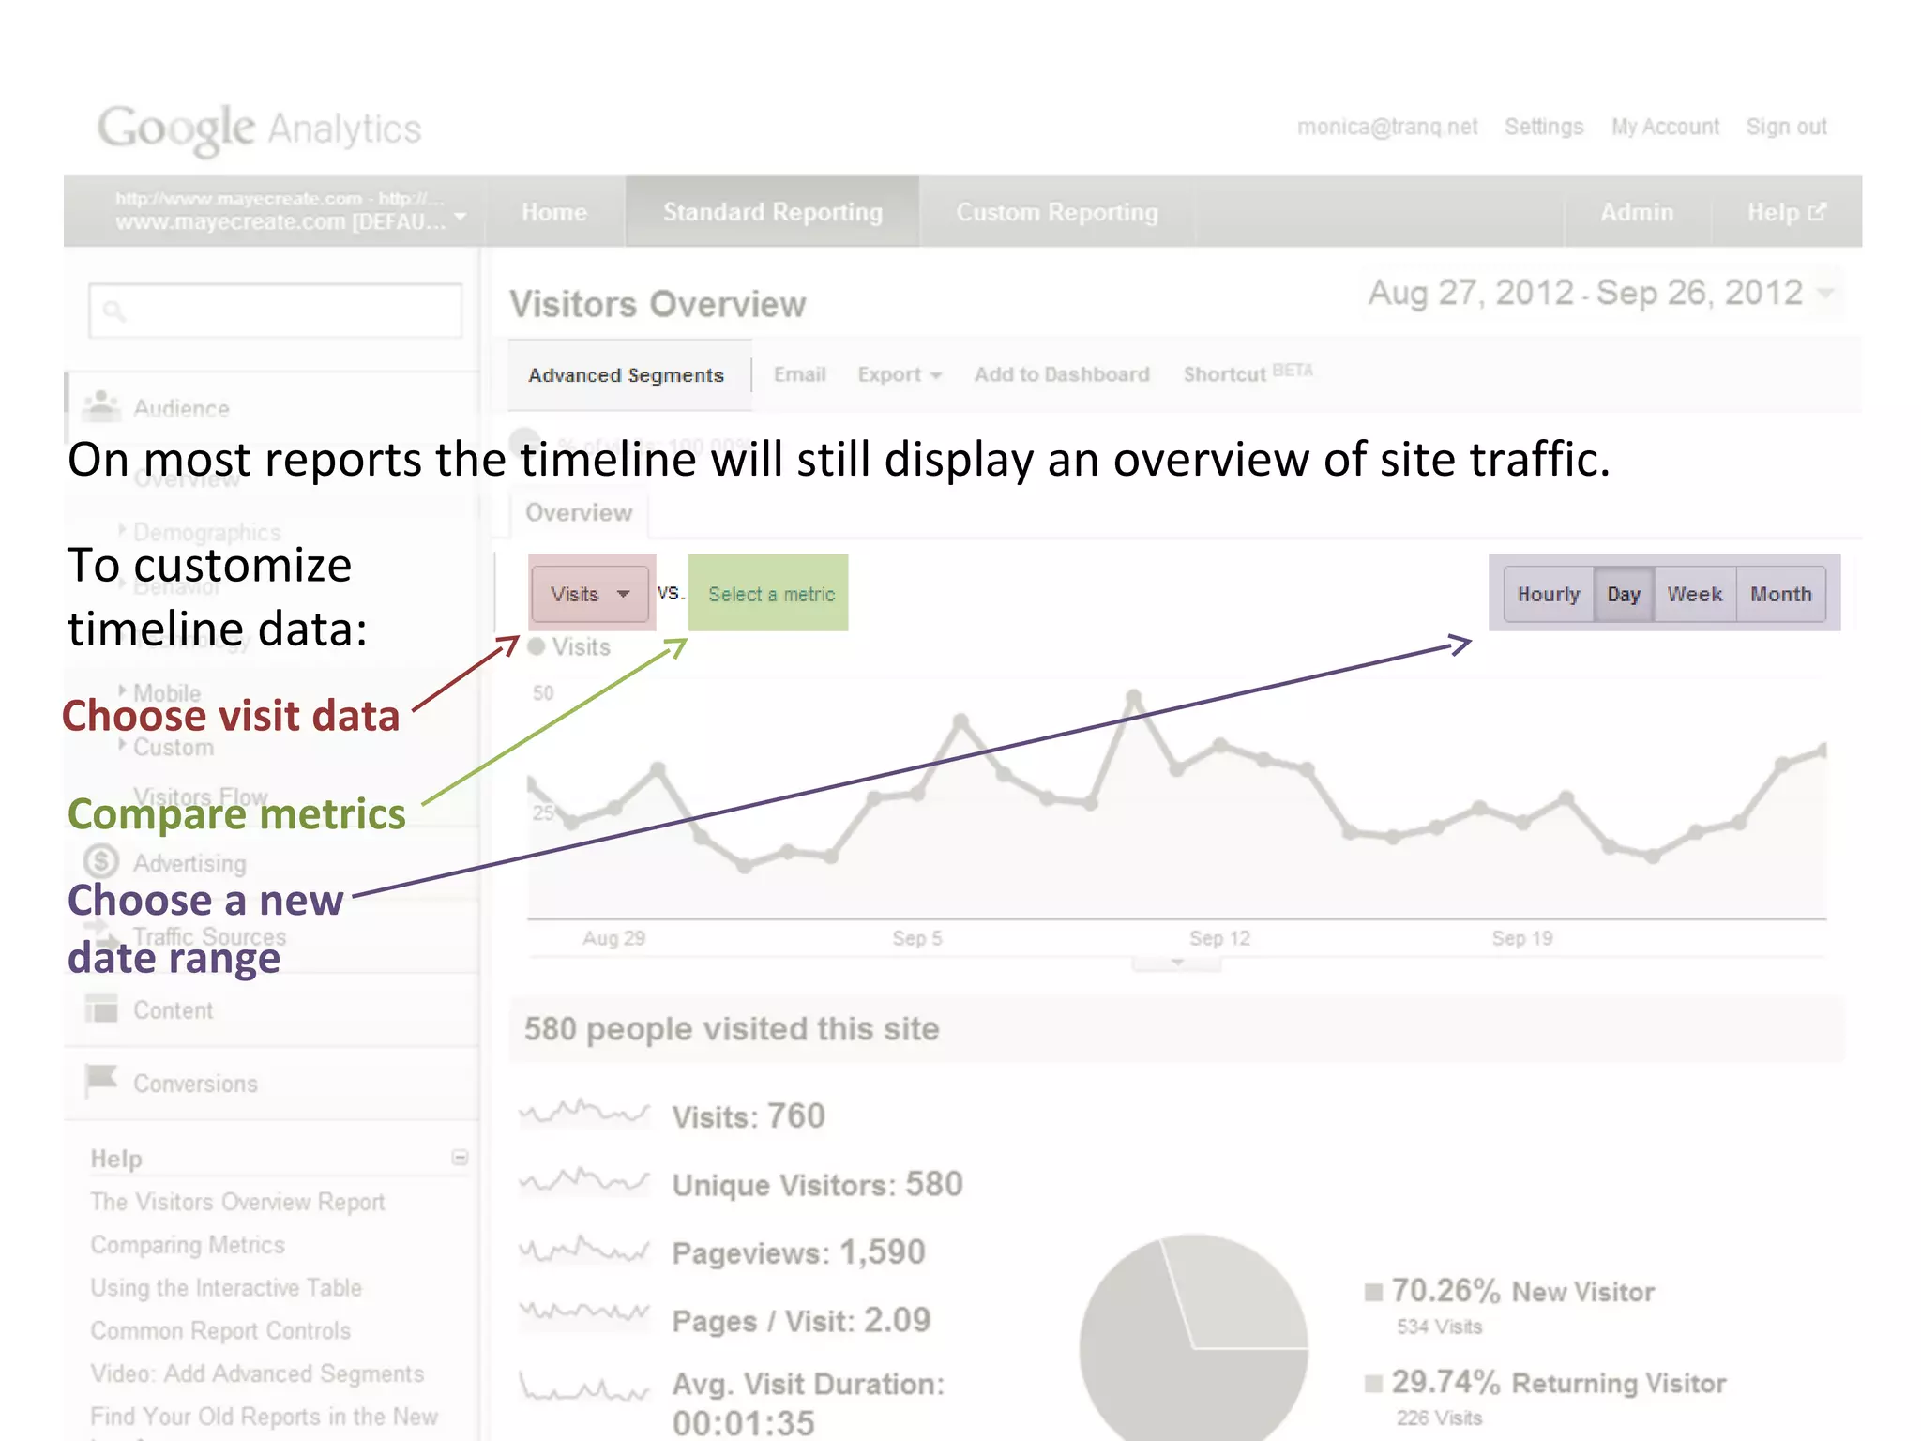Click the Pageviews sparkline graph

[584, 1250]
